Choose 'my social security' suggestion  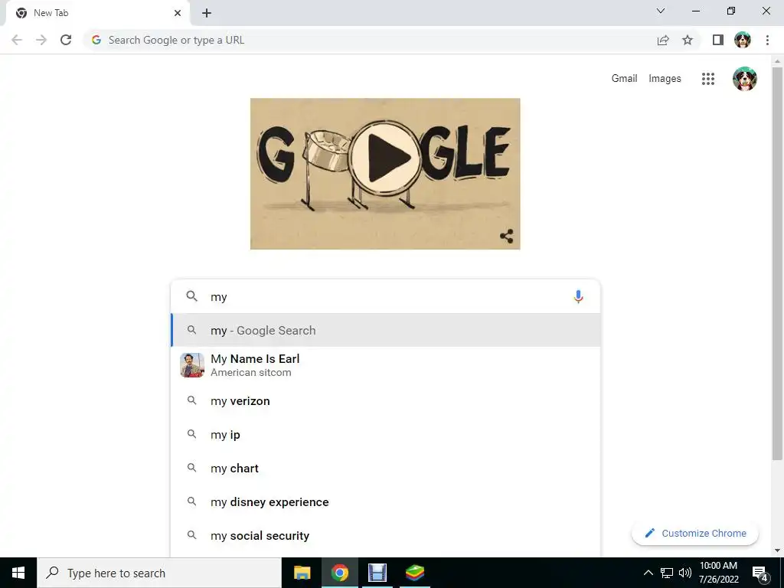pyautogui.click(x=386, y=535)
